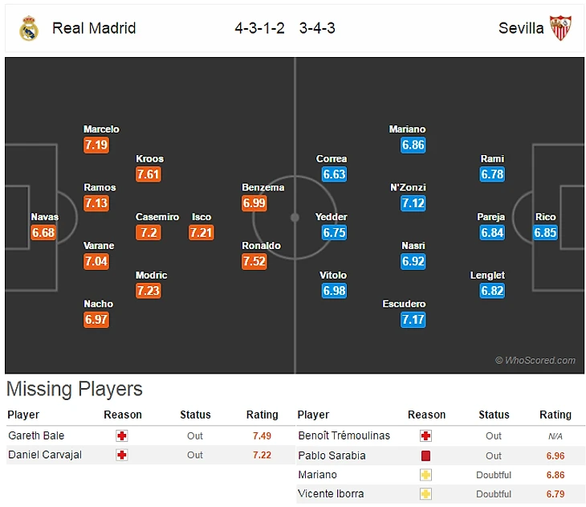Click Daniel Carvajal's injury icon
The height and width of the screenshot is (507, 586).
click(122, 455)
